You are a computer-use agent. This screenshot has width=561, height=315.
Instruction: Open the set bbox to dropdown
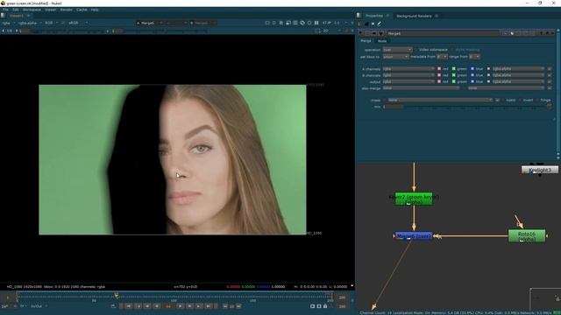click(x=395, y=57)
